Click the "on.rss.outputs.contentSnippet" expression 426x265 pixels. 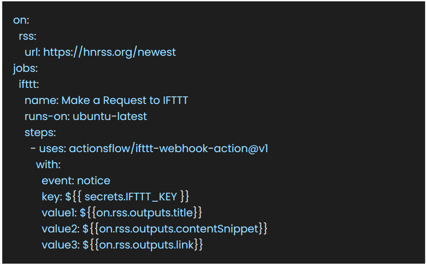point(178,229)
